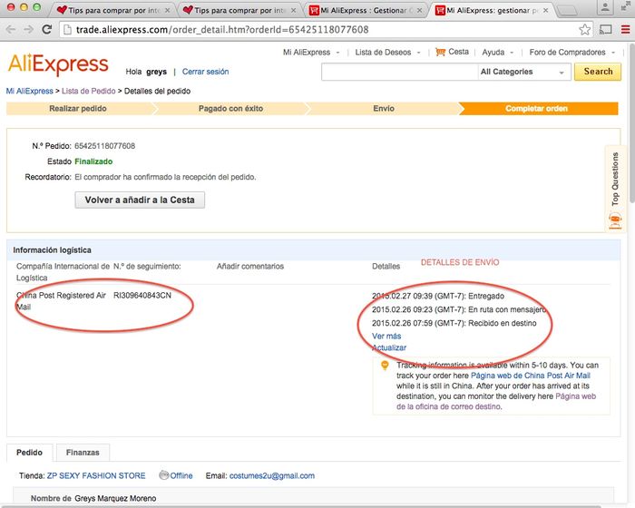The width and height of the screenshot is (635, 508).
Task: Open the All Categories dropdown
Action: 524,72
